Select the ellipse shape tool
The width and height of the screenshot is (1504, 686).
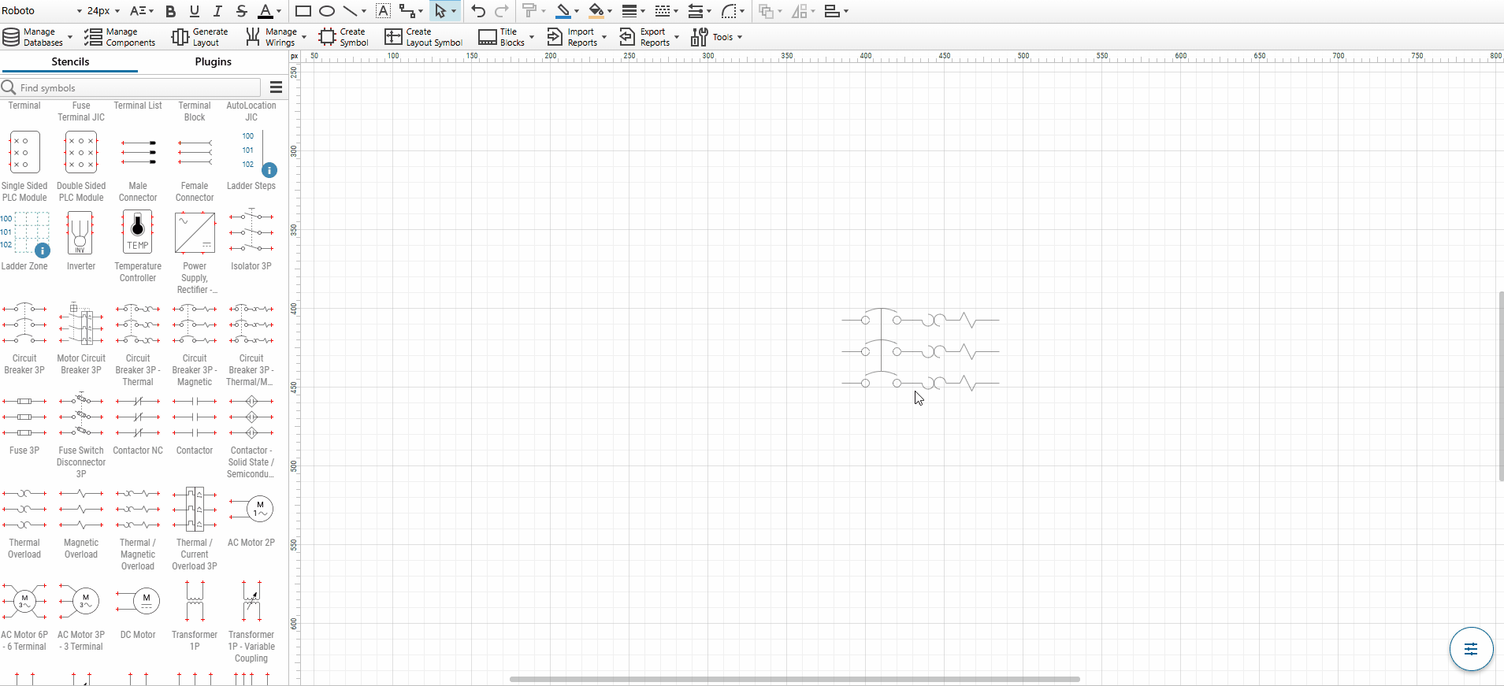[x=327, y=11]
